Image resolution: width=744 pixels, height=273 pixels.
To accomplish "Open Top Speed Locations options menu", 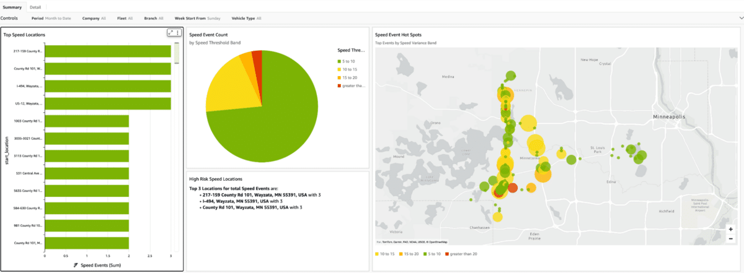I will [178, 33].
